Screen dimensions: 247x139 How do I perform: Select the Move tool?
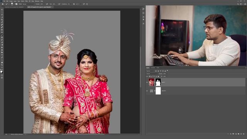[x=2, y=9]
